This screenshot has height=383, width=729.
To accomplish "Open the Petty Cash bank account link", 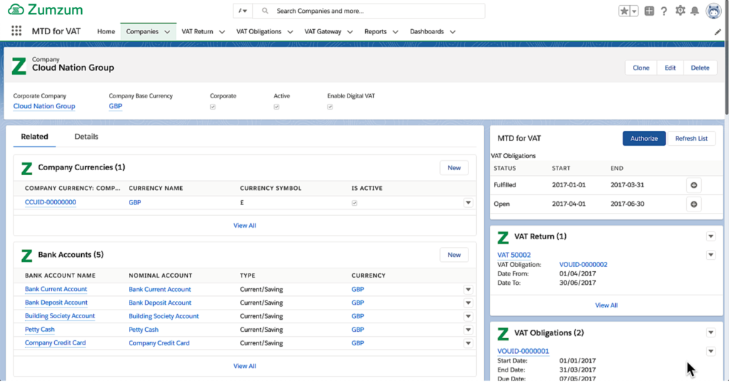I will point(40,330).
